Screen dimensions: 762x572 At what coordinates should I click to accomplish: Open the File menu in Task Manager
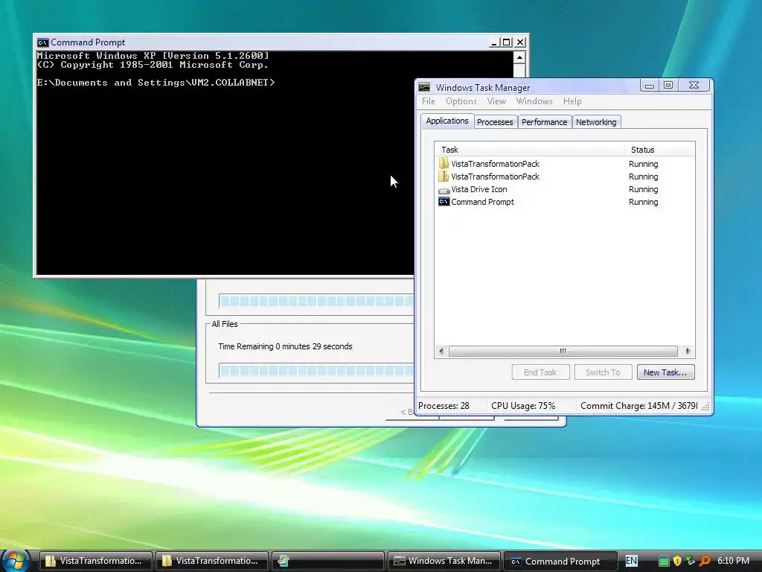pos(428,101)
